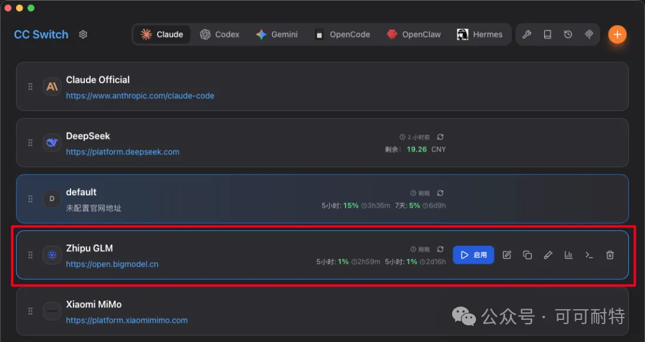Select the DeepSeek provider name
Image resolution: width=645 pixels, height=342 pixels.
[88, 136]
